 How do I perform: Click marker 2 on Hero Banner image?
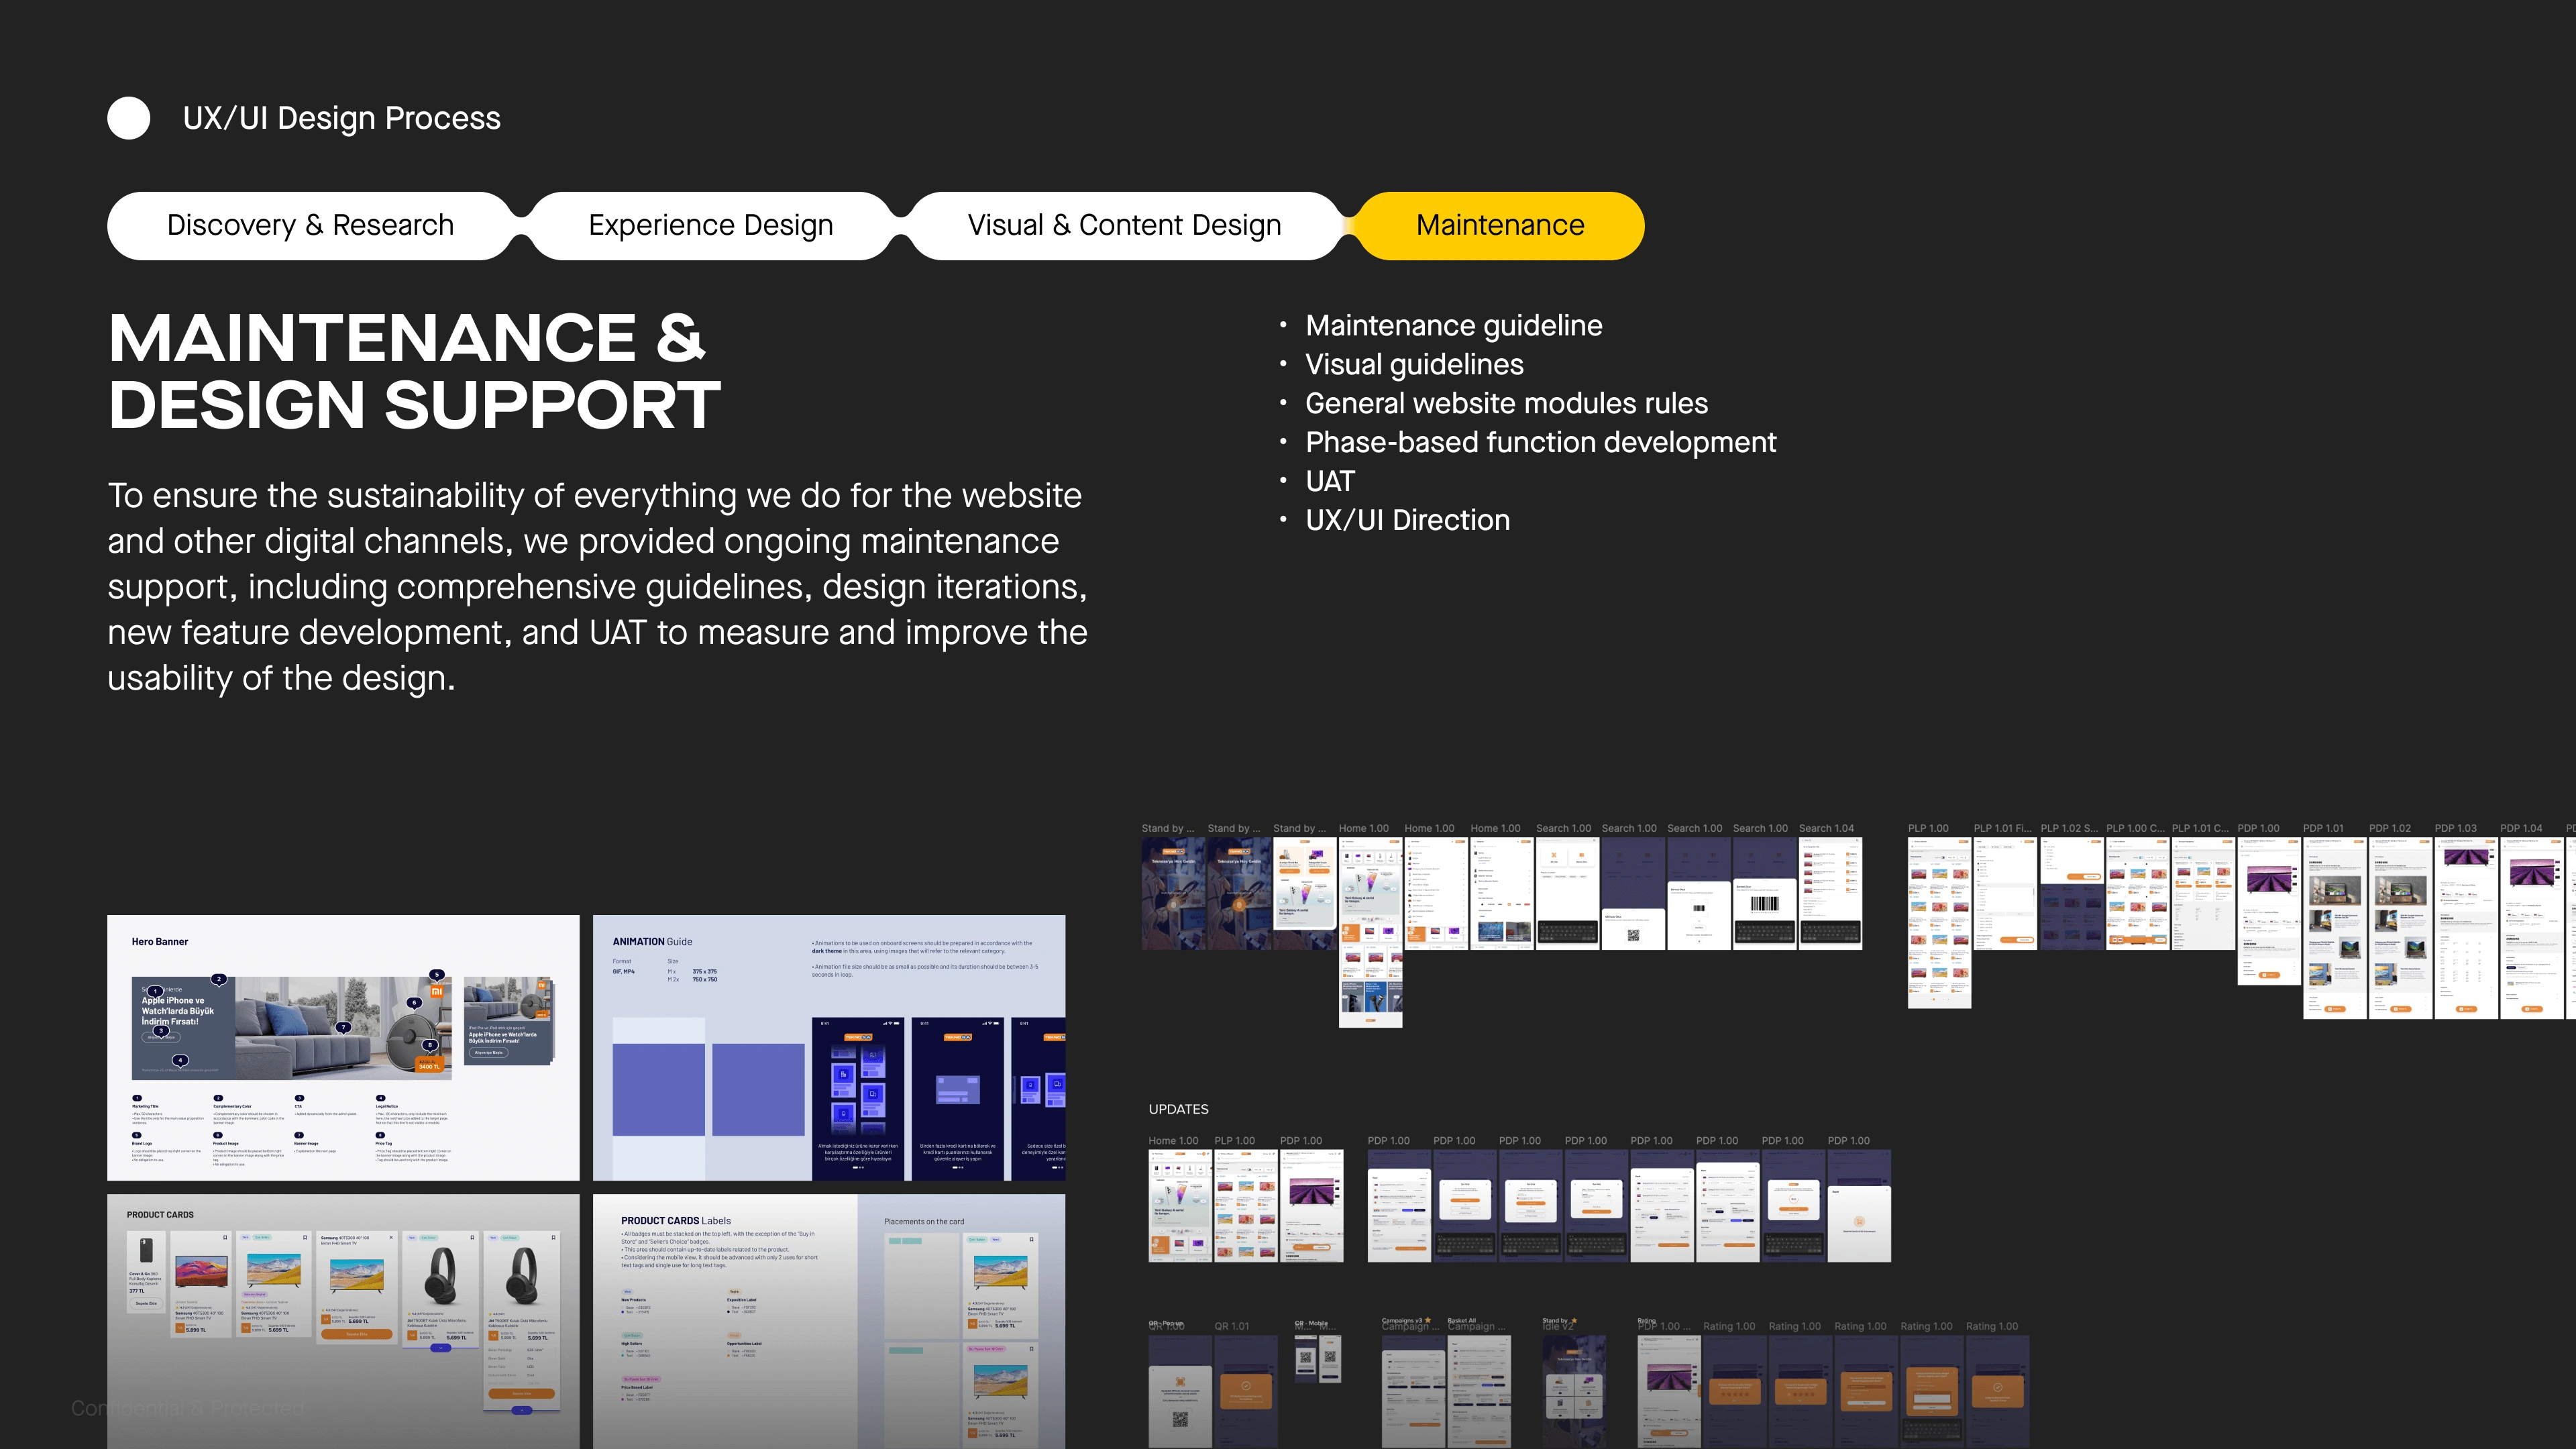pos(219,979)
